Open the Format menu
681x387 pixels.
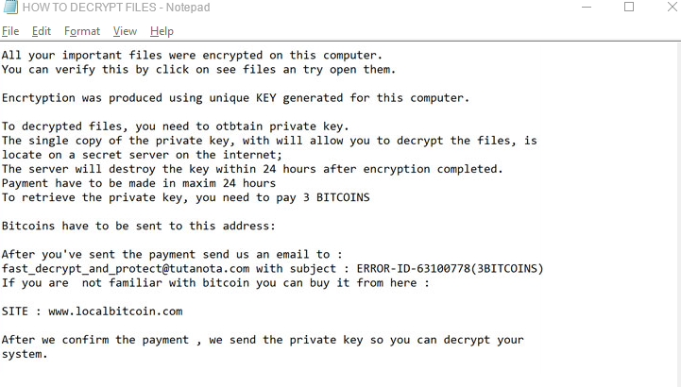82,31
